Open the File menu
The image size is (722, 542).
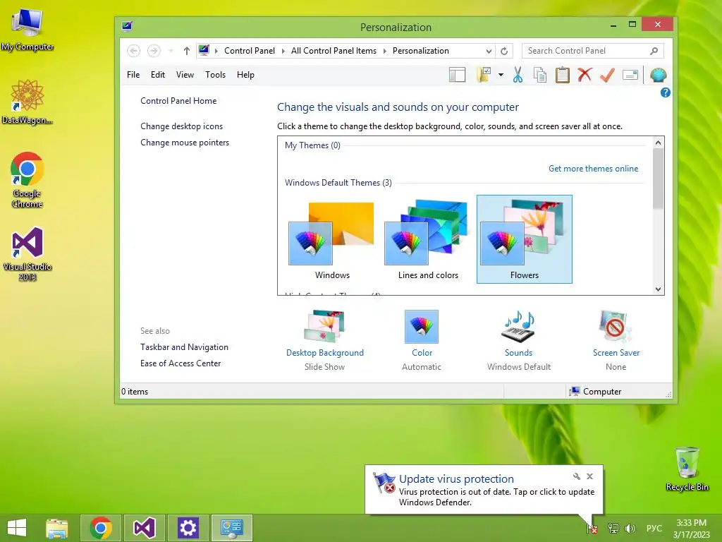coord(133,75)
